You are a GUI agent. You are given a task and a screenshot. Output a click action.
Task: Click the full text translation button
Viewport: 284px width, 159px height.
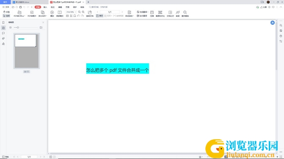coord(142,16)
